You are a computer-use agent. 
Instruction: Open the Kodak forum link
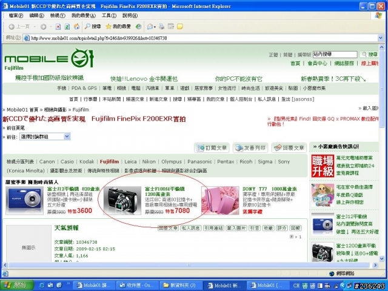click(x=87, y=162)
